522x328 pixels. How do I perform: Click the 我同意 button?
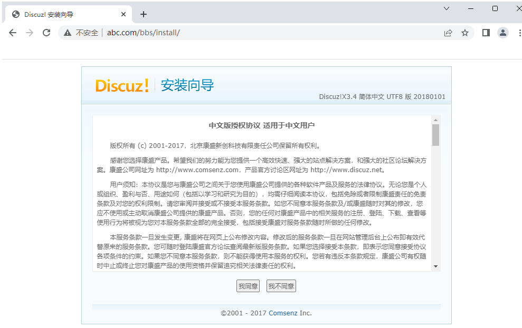tap(248, 286)
